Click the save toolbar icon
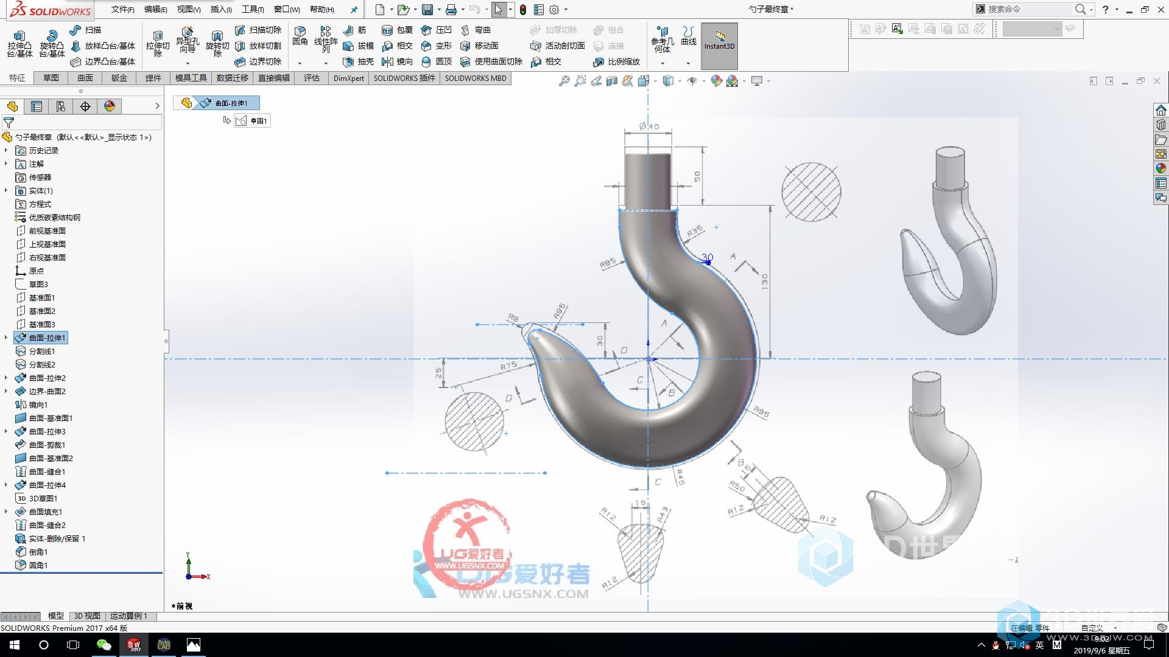 coord(427,9)
